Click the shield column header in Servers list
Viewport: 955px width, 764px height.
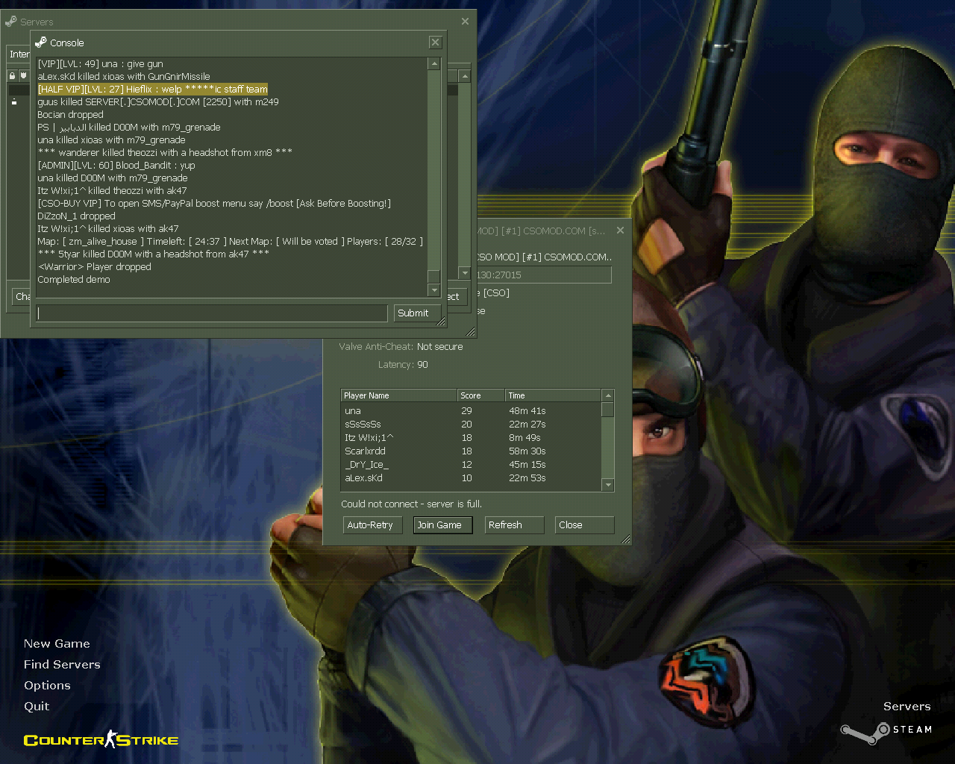[24, 75]
